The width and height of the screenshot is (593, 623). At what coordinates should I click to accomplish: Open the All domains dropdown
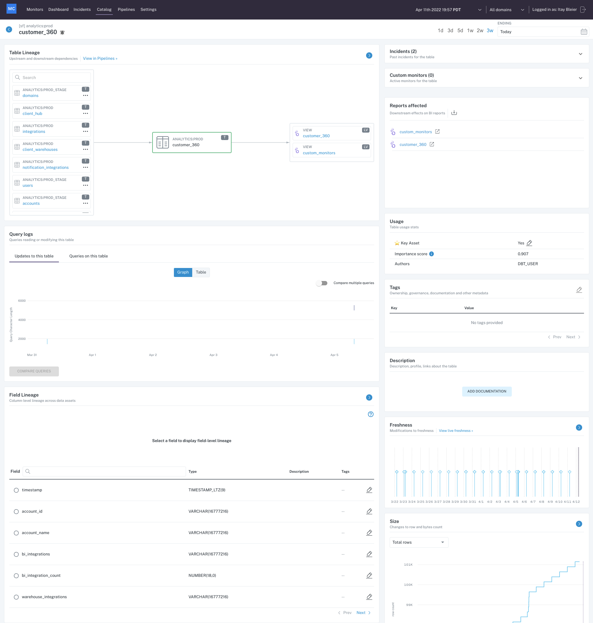(507, 10)
